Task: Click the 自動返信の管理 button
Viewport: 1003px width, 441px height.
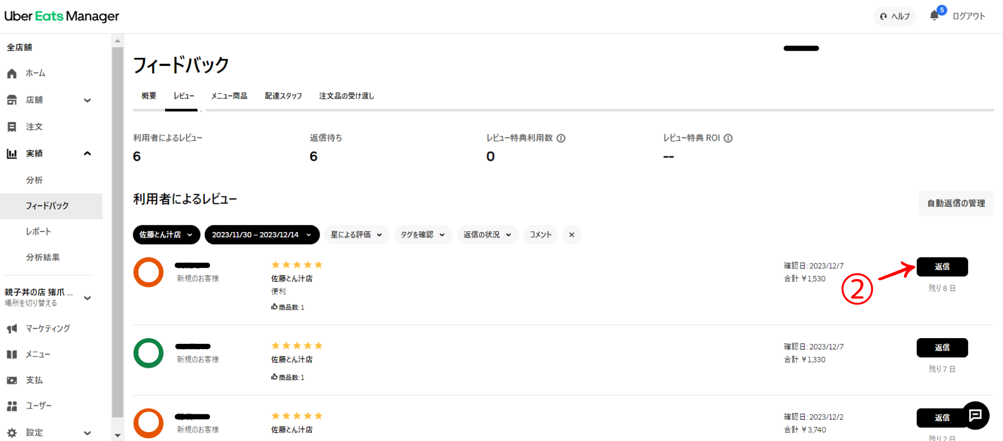Action: pyautogui.click(x=955, y=203)
